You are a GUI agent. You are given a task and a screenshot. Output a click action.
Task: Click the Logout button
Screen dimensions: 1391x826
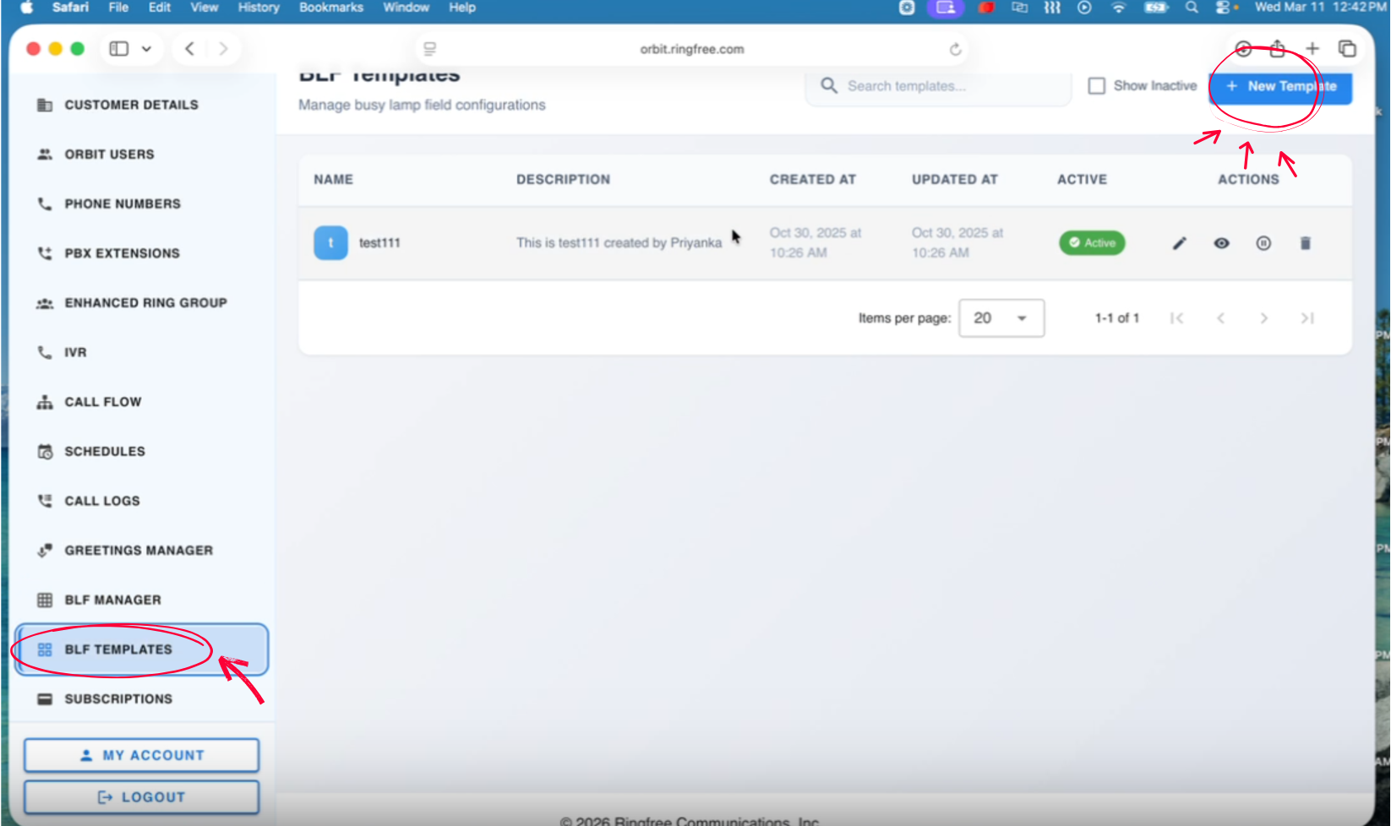(141, 797)
